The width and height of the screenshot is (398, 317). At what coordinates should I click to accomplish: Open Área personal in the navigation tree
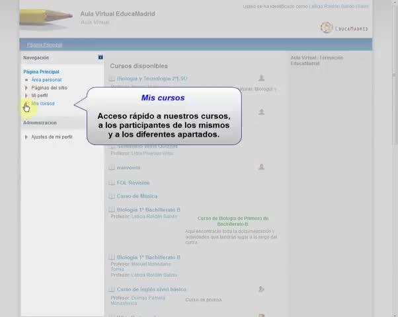(x=46, y=80)
